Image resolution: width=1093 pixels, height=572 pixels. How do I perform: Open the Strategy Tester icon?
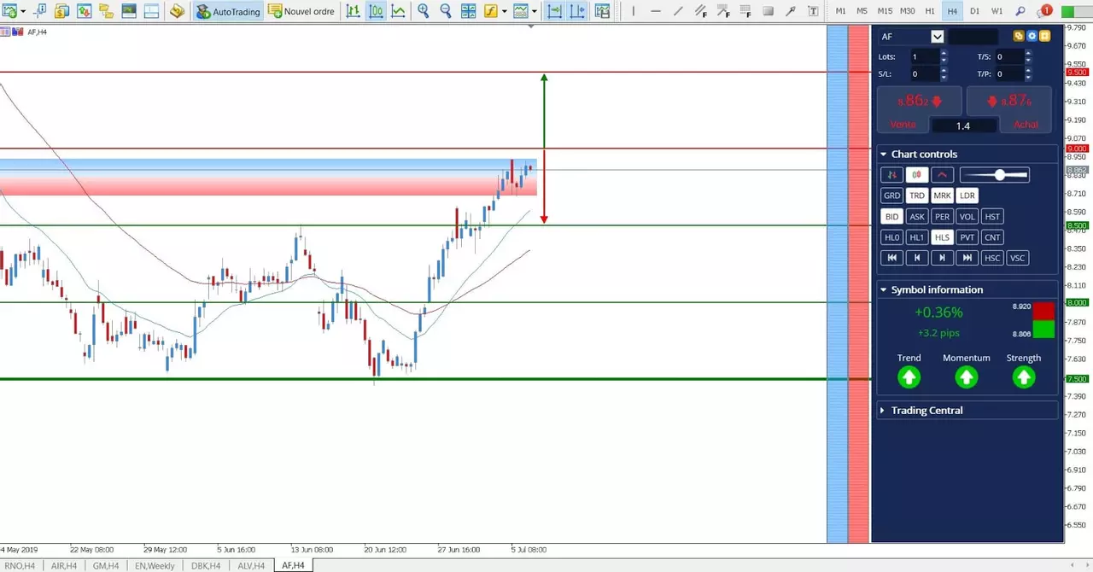pos(150,11)
